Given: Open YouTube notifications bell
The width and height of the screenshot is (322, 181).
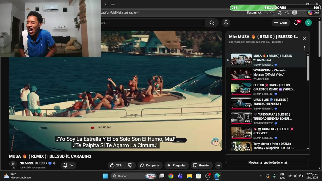Looking at the screenshot, I should pyautogui.click(x=296, y=23).
